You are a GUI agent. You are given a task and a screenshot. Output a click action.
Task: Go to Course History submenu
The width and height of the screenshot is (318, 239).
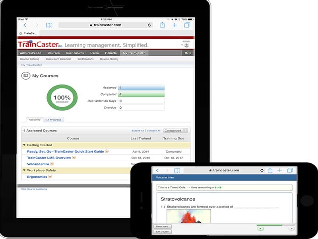pos(109,59)
